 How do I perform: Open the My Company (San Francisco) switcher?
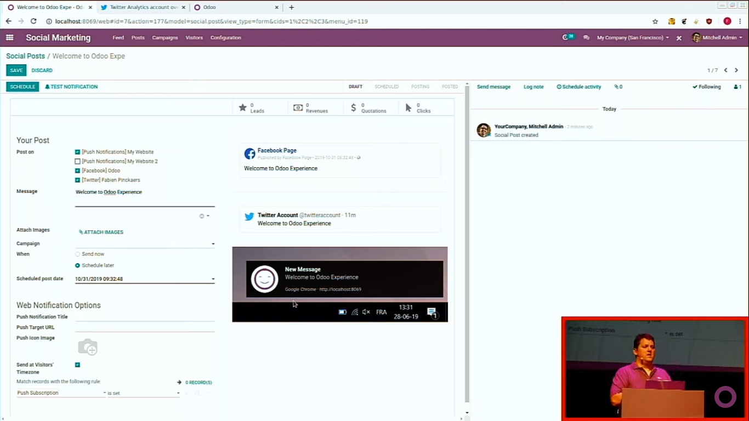(633, 38)
